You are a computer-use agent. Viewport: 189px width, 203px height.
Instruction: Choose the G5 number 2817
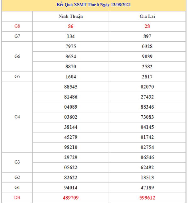[147, 77]
